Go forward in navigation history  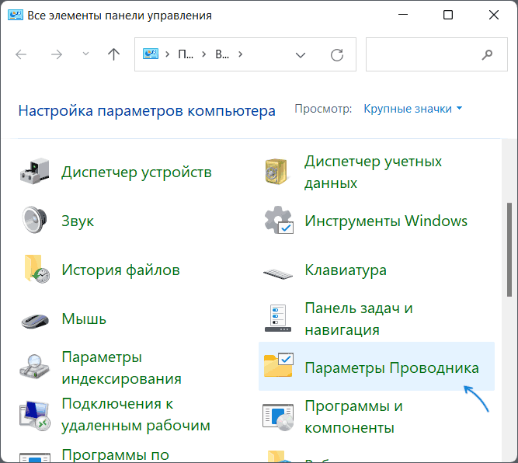(x=57, y=54)
